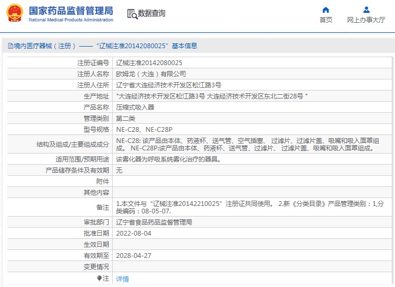395x287 pixels.
Task: Click the 变更情况 label
Action: click(x=96, y=266)
